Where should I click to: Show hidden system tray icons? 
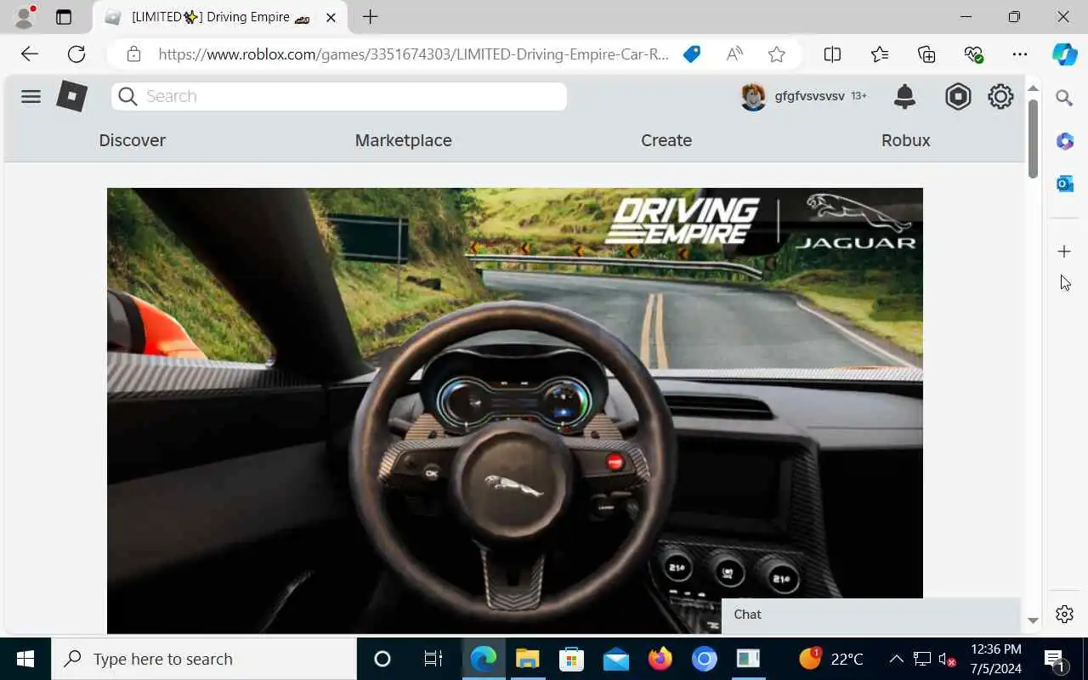(x=897, y=659)
